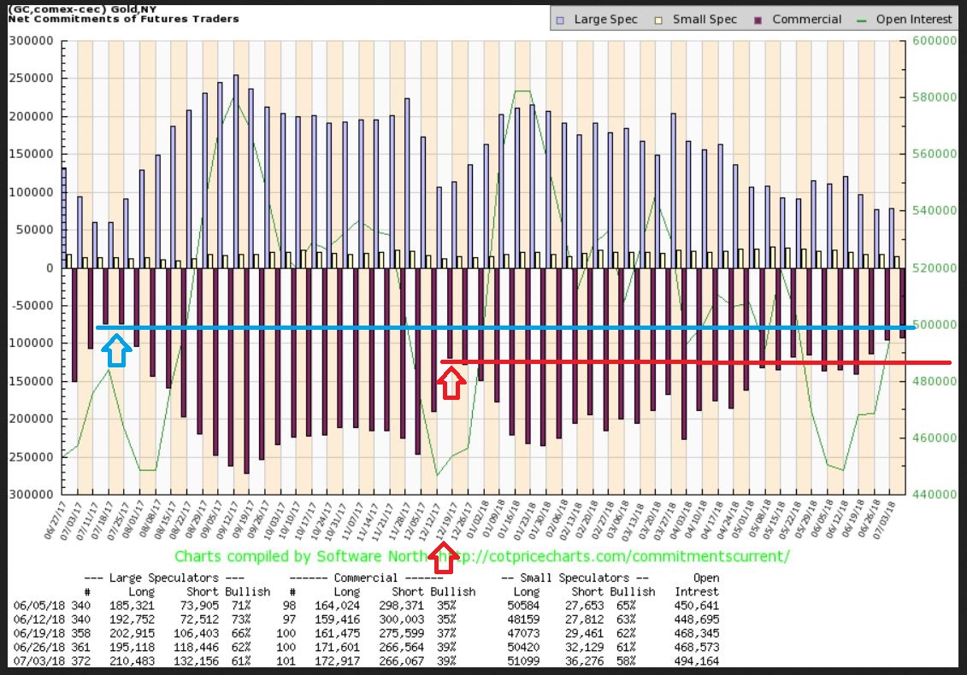Click the deepest Commercial bar at 09/19/17
Screen dimensions: 967x675
click(x=247, y=371)
